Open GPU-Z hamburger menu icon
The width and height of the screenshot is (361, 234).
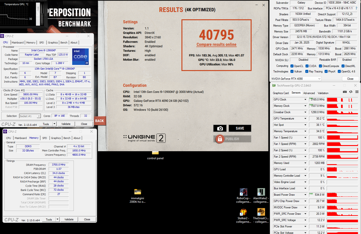click(x=357, y=92)
